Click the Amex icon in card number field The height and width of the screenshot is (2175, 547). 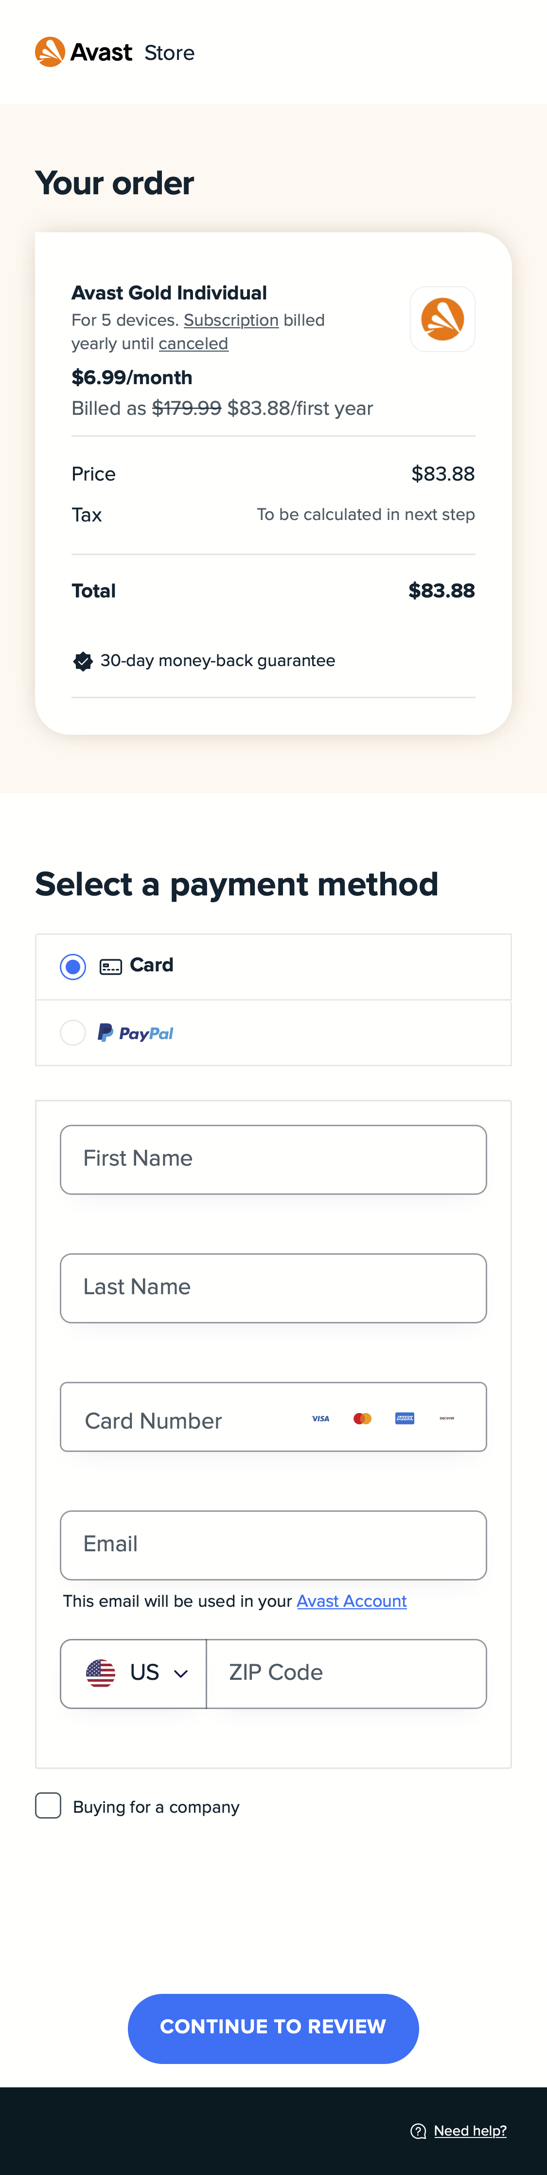406,1418
